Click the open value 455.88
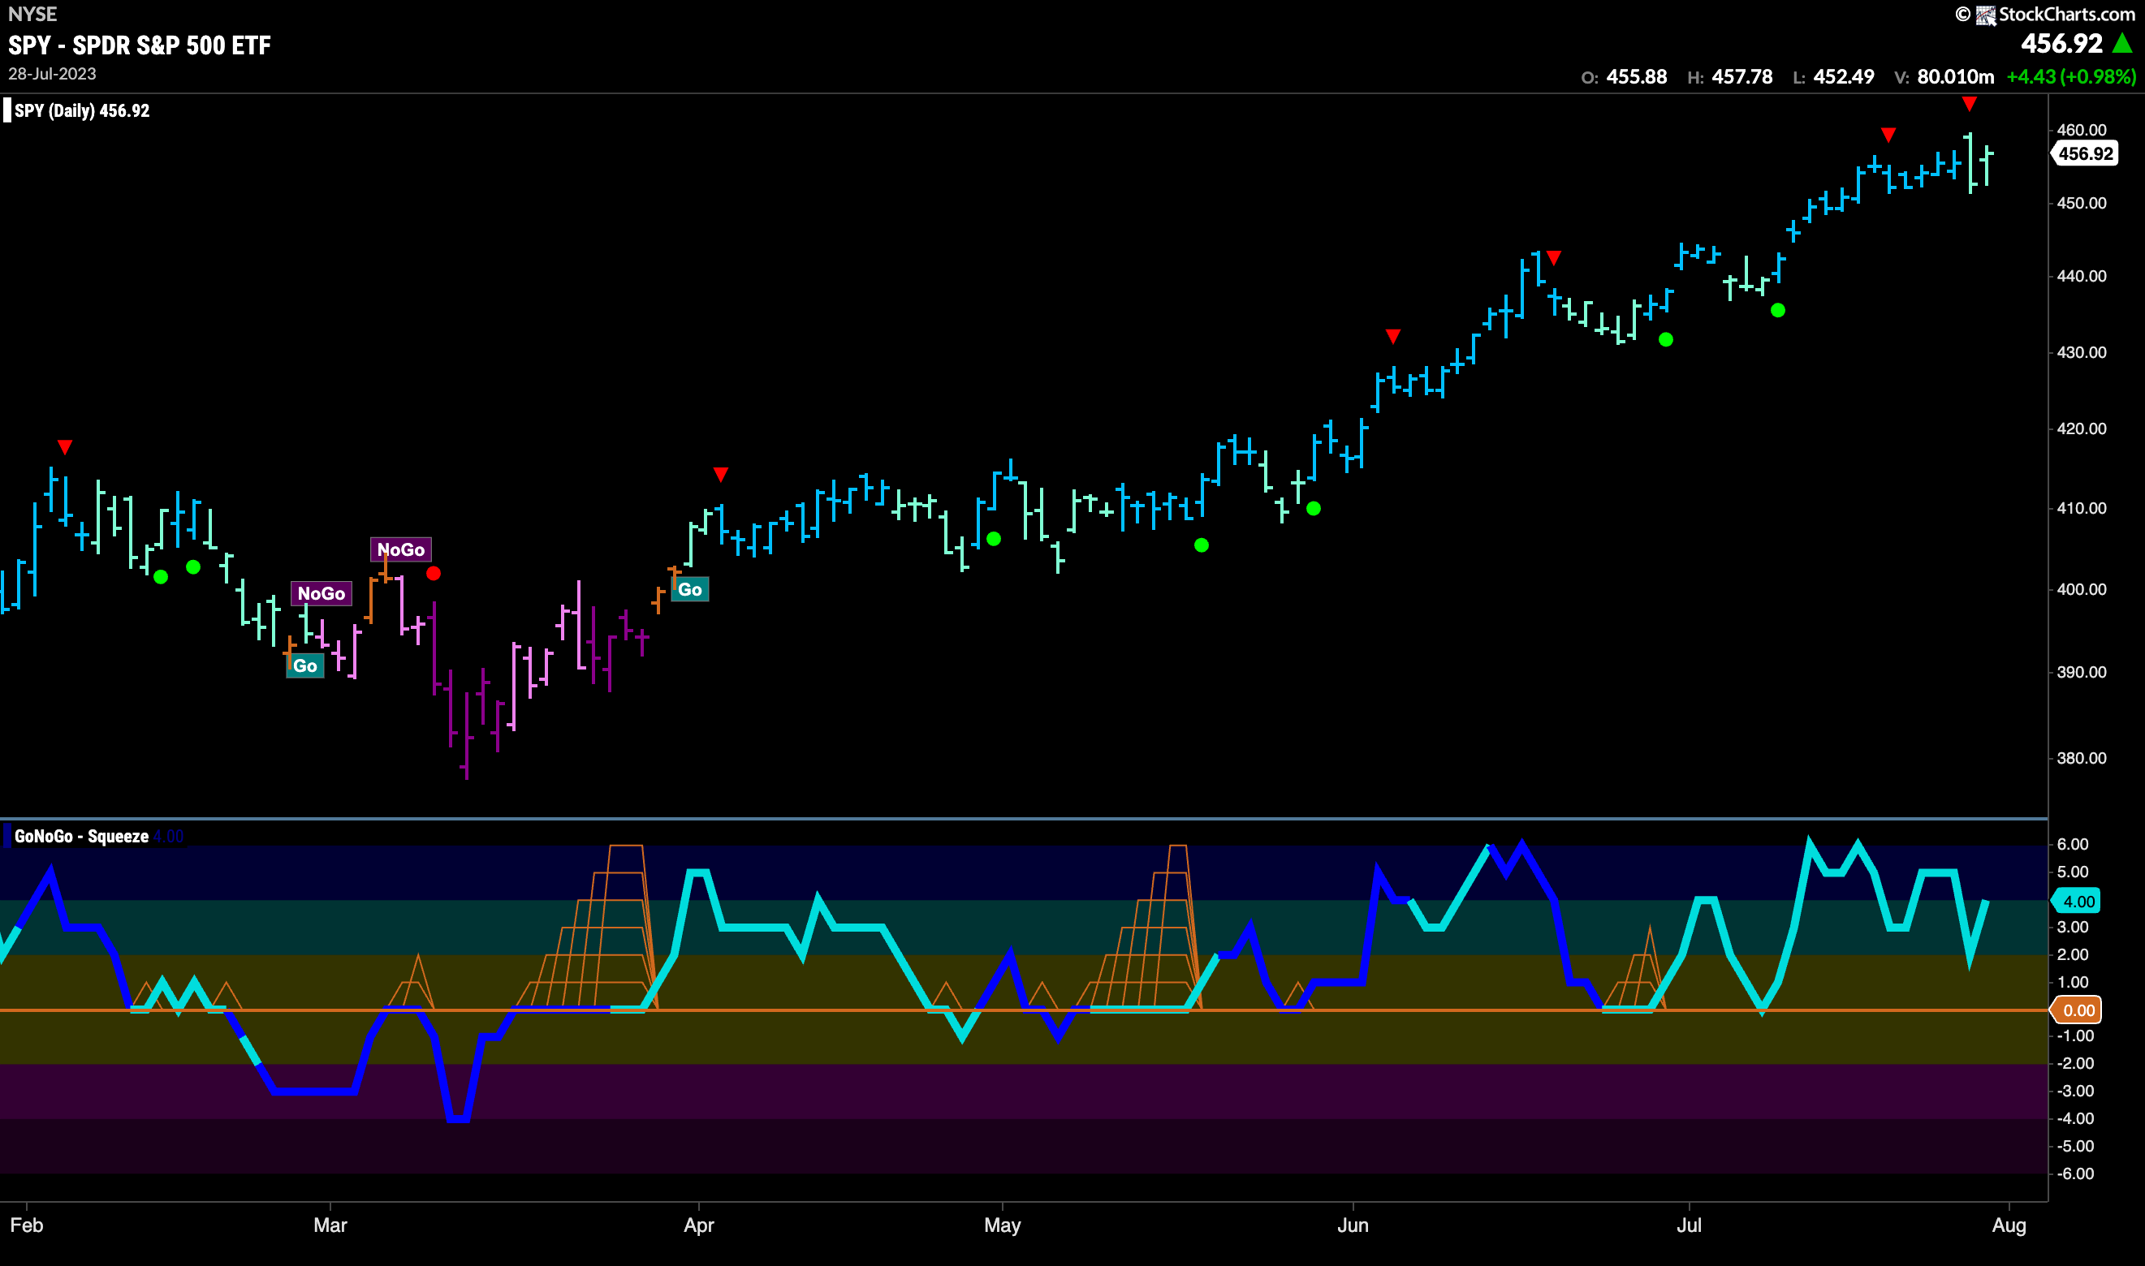The image size is (2145, 1266). tap(1637, 77)
